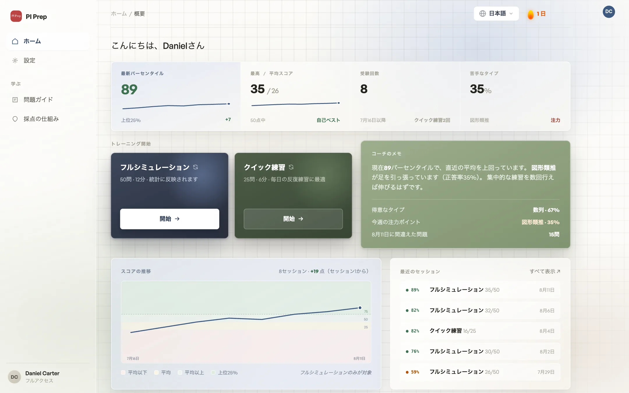Open the 8月11日 フルシミュレーション 35/50 session
Image resolution: width=629 pixels, height=393 pixels.
click(x=480, y=290)
